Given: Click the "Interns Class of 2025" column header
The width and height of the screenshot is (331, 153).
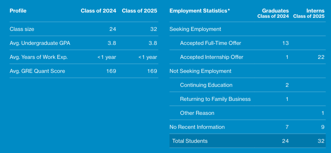Looking at the screenshot, I should (309, 13).
